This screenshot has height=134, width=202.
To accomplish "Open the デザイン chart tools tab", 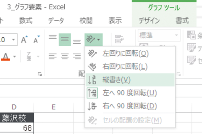I will 149,20.
